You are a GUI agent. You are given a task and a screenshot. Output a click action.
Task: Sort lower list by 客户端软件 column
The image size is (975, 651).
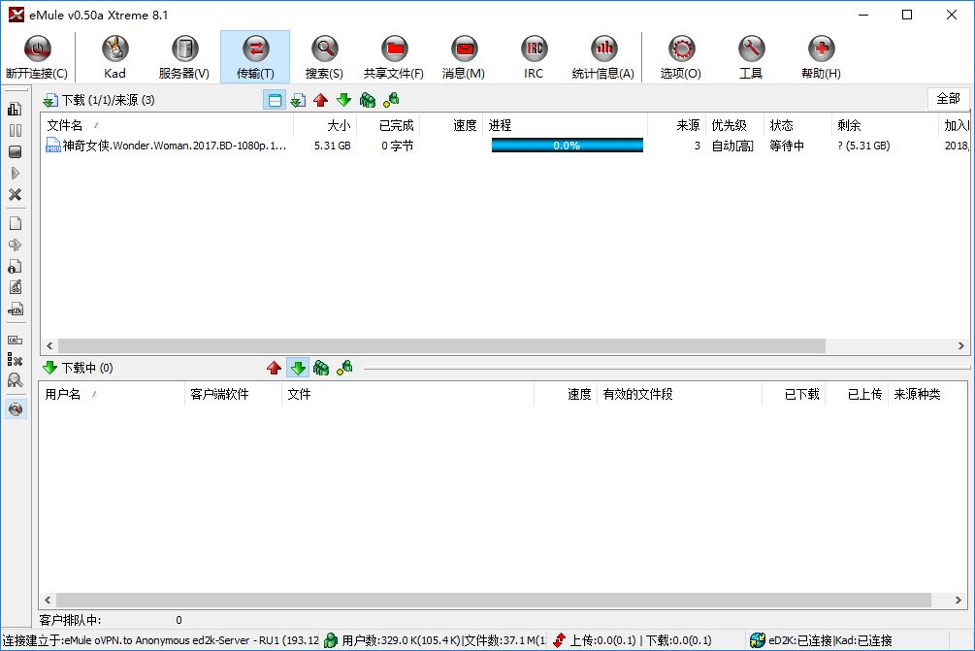pos(233,394)
